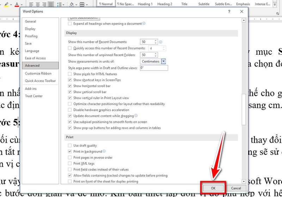Open the Trust Center category
The image size is (282, 197).
coord(40,96)
